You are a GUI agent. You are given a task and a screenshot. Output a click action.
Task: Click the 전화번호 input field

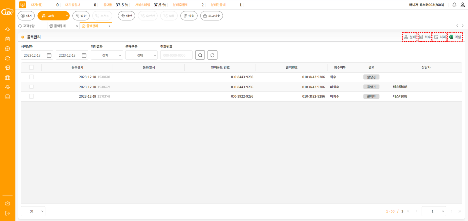coord(176,55)
